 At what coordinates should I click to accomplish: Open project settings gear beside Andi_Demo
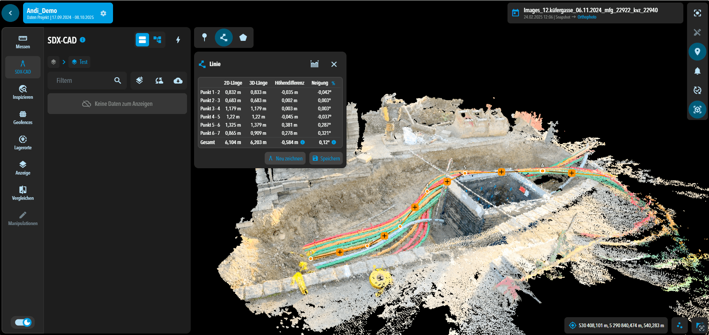103,13
